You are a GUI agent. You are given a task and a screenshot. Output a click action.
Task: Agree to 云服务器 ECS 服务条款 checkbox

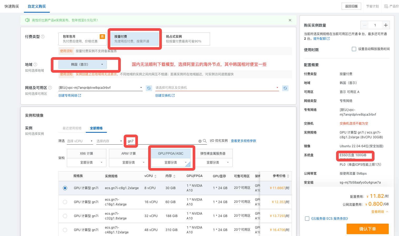coord(307,219)
